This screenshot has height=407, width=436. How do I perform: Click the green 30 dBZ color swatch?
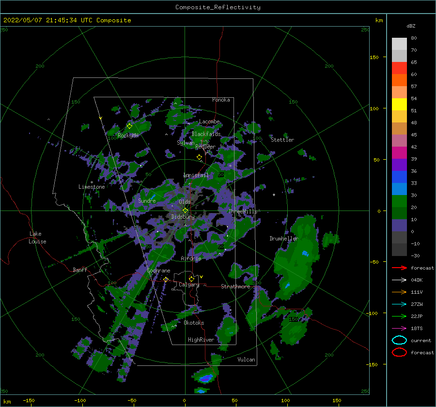point(399,201)
